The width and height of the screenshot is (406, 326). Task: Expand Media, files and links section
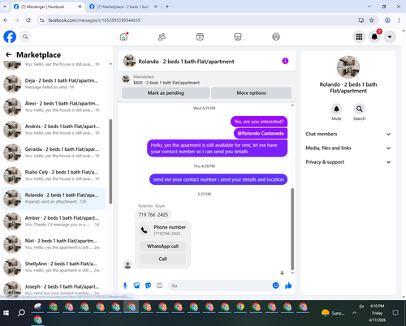(348, 148)
